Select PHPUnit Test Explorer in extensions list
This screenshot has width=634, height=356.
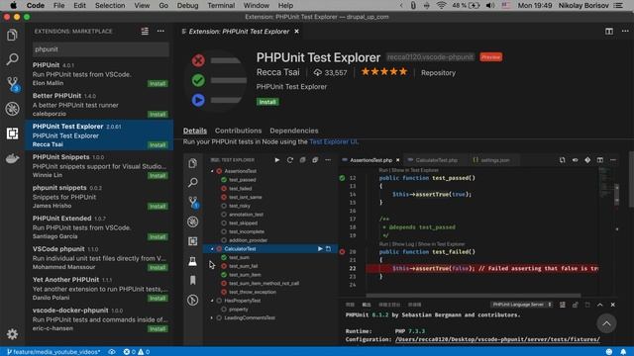coord(99,134)
